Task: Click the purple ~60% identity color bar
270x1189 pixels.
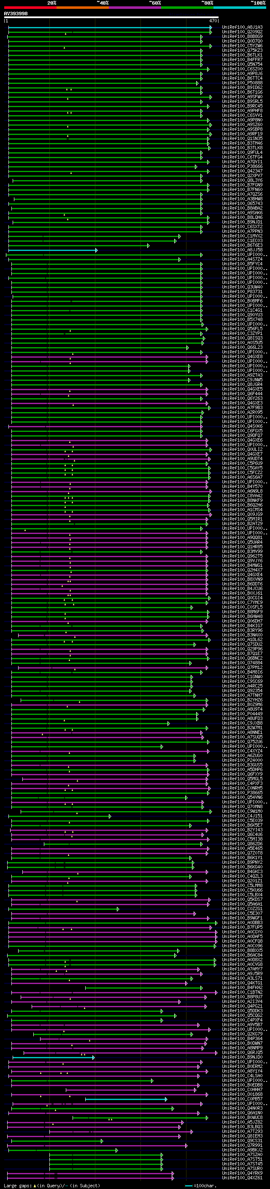Action: 135,8
